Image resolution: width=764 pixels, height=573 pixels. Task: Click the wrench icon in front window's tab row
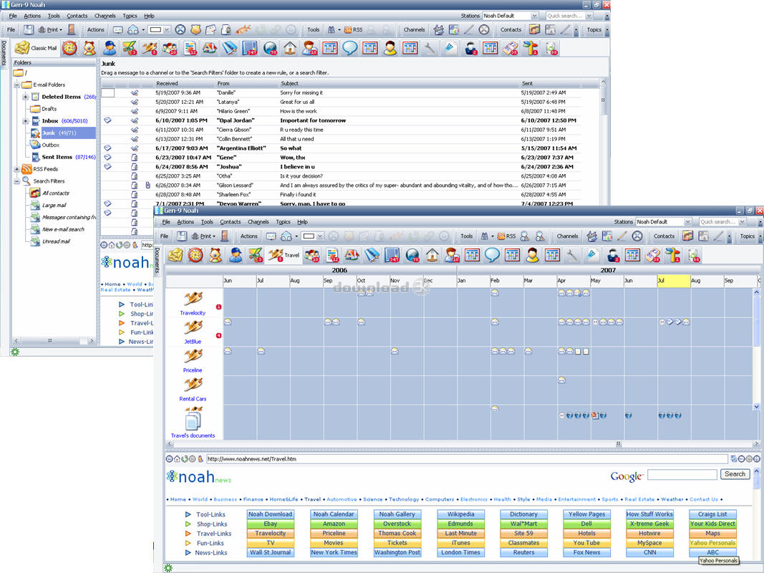[572, 255]
